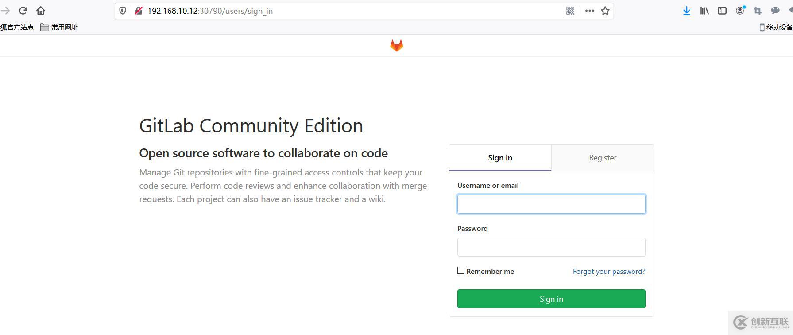Click the GitLab Community Edition heading
This screenshot has width=793, height=335.
[251, 126]
